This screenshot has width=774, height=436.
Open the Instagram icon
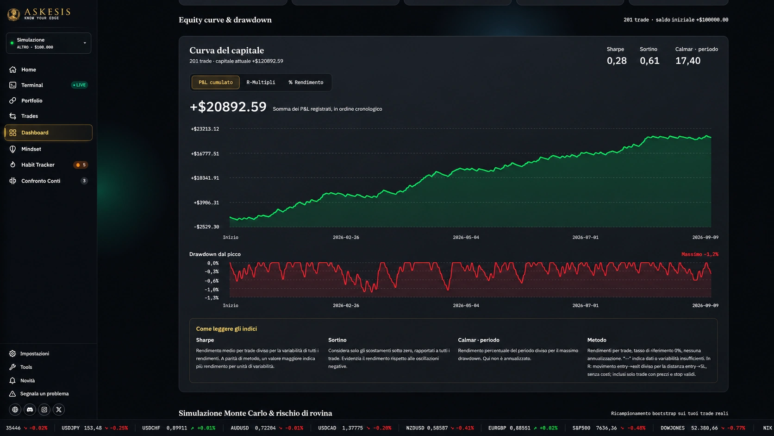[x=44, y=410]
